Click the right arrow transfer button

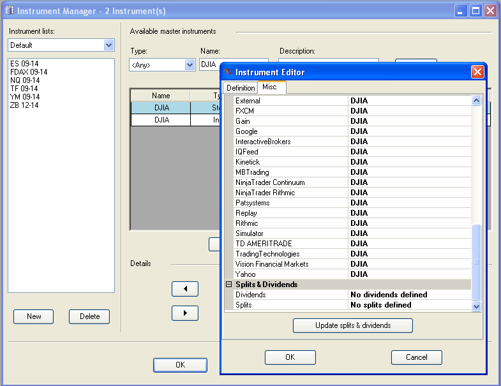(x=185, y=313)
